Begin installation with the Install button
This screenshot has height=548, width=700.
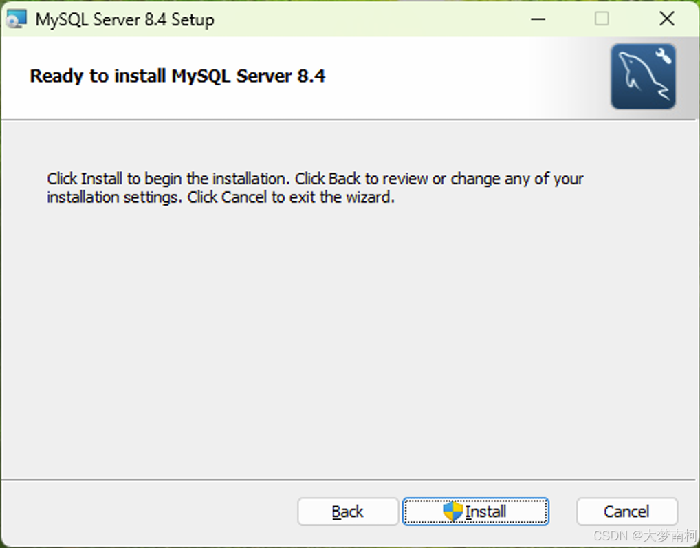(476, 512)
